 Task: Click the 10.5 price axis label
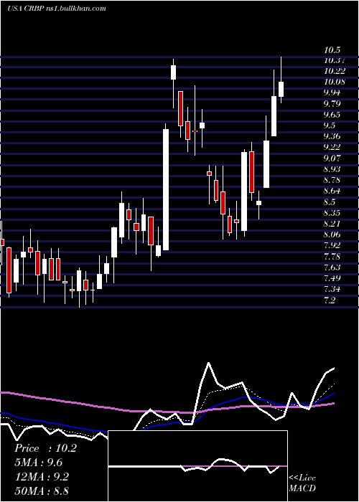[x=332, y=50]
